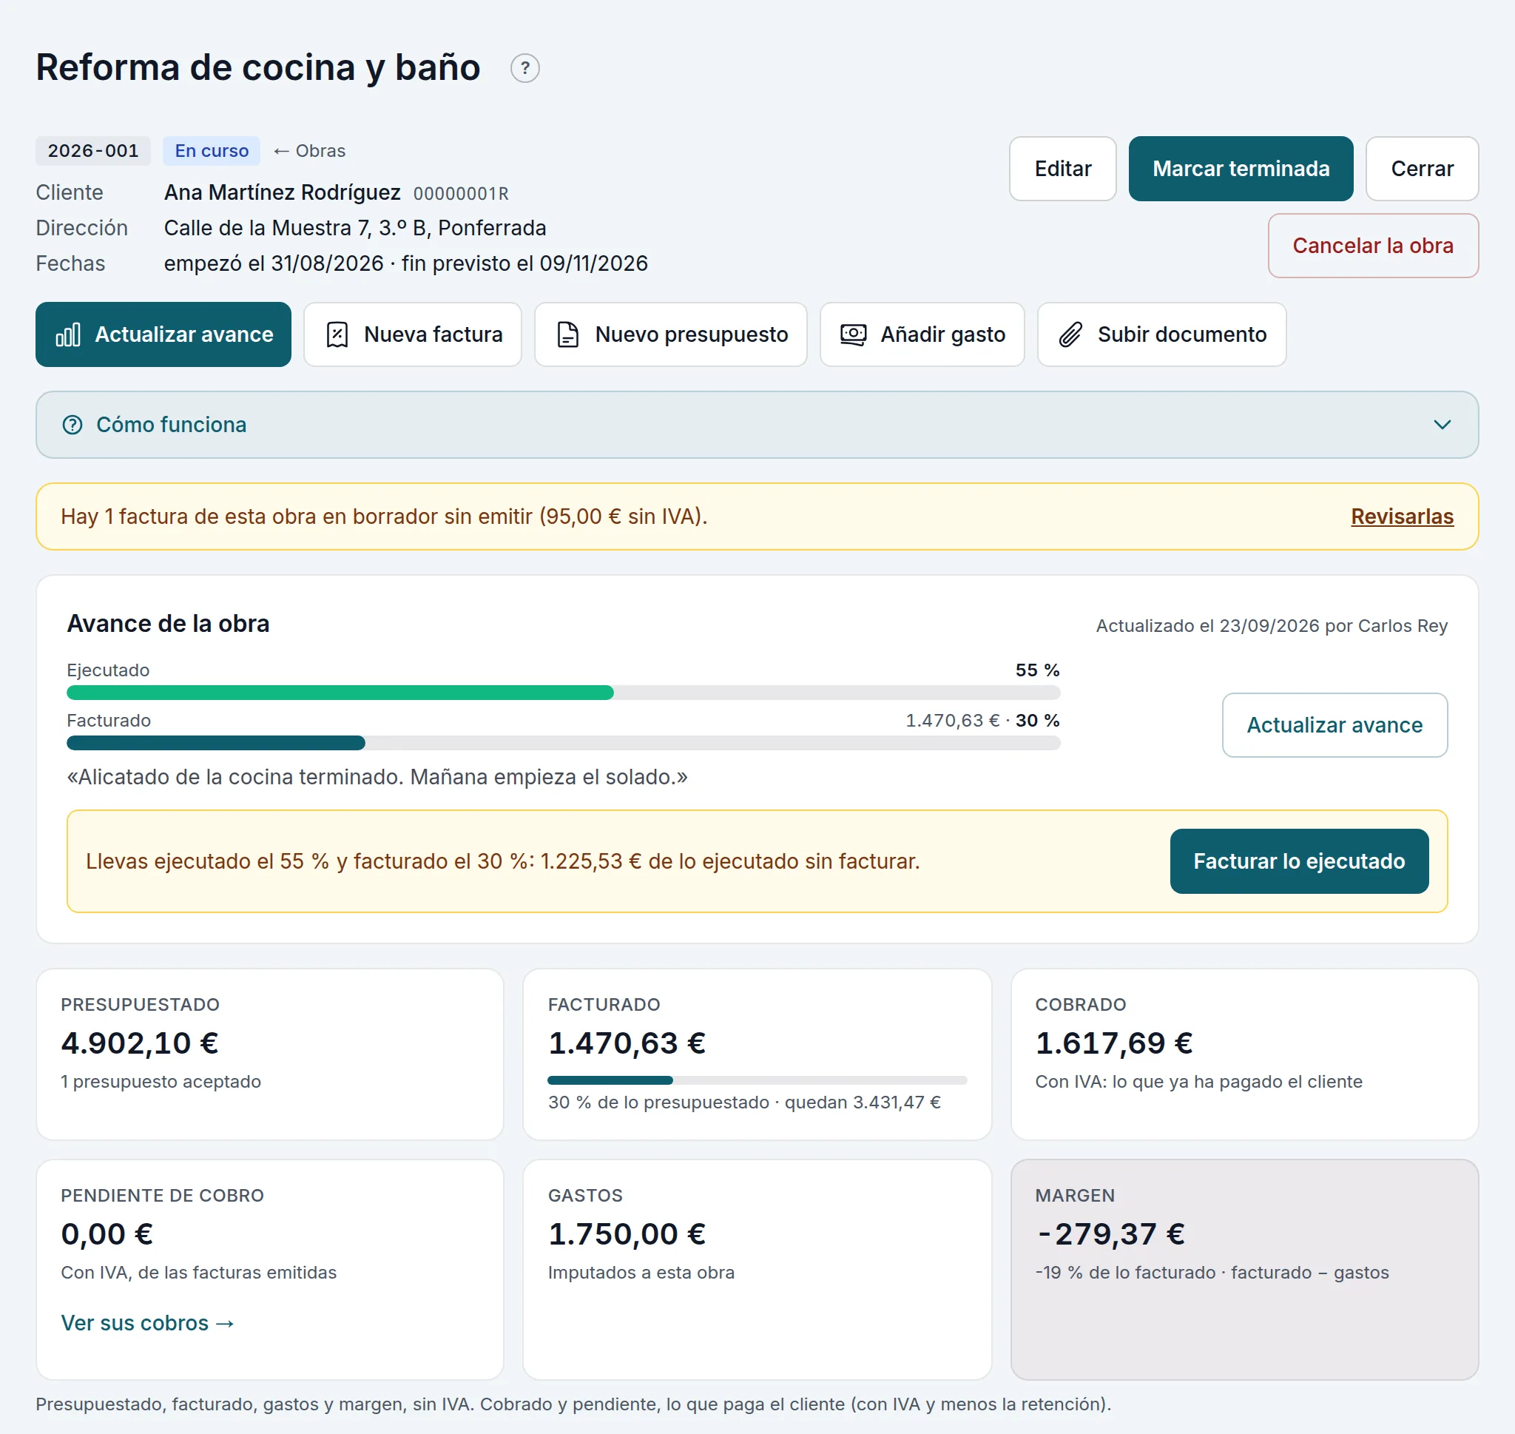This screenshot has height=1434, width=1515.
Task: Click the invoice icon in Nueva factura
Action: tap(337, 334)
